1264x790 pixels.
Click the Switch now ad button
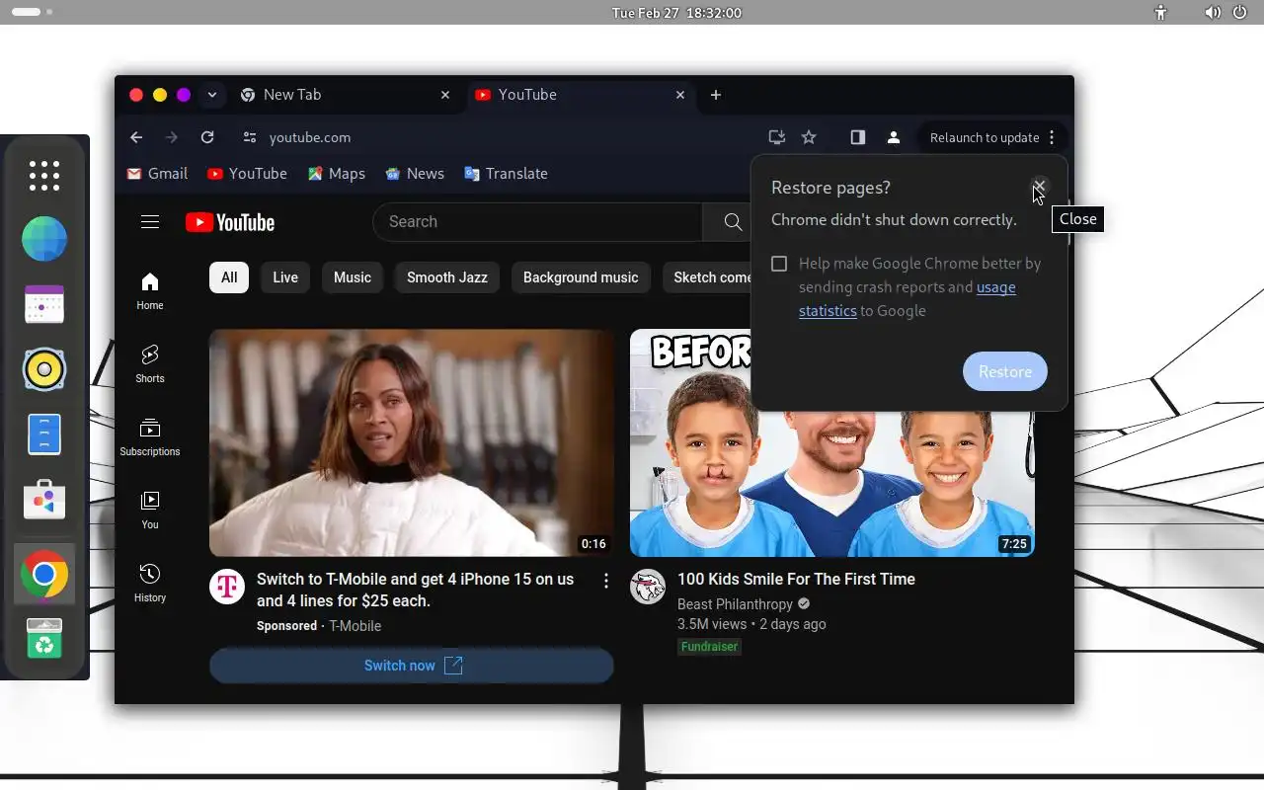(412, 666)
